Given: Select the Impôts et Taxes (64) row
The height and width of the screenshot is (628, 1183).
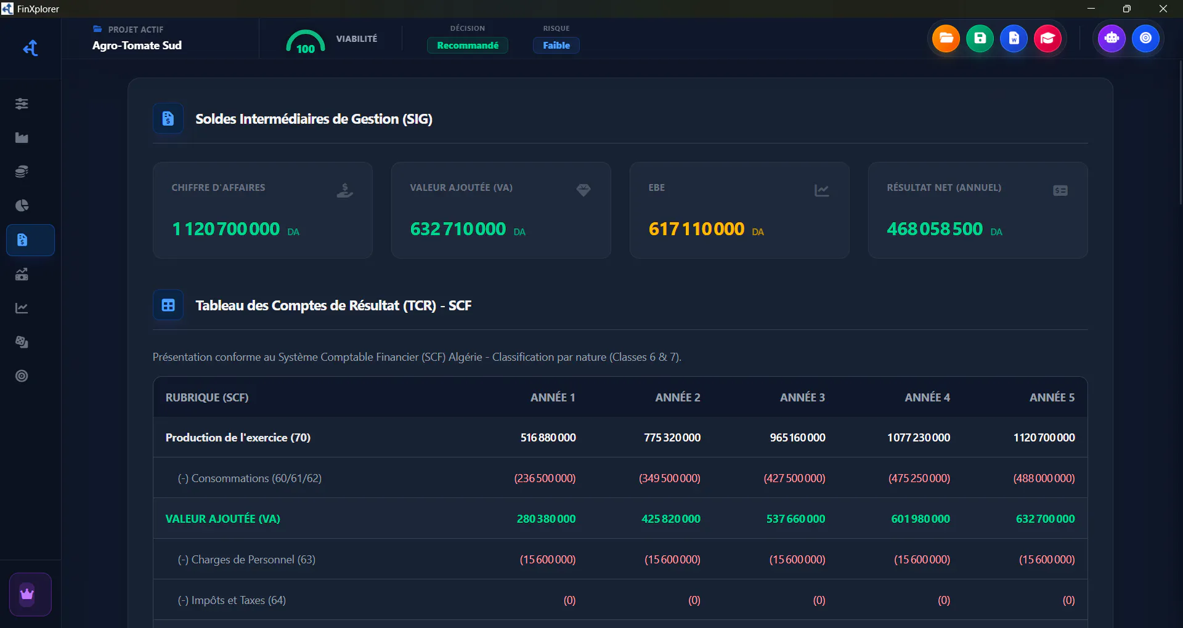Looking at the screenshot, I should [x=620, y=600].
